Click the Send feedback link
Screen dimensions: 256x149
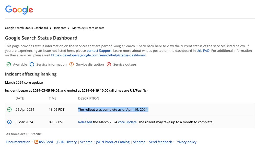click(x=160, y=142)
